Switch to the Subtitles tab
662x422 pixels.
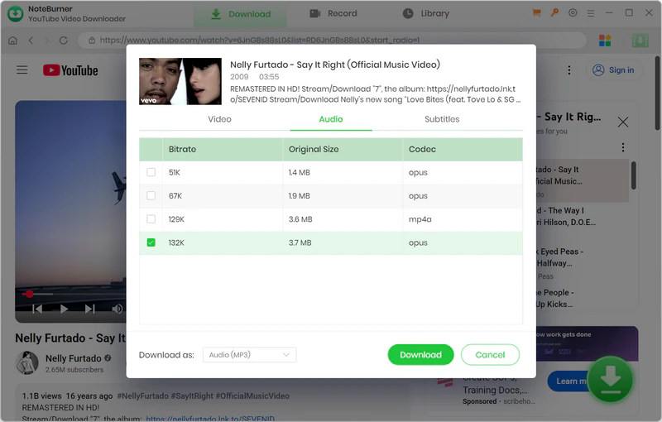[x=442, y=119]
